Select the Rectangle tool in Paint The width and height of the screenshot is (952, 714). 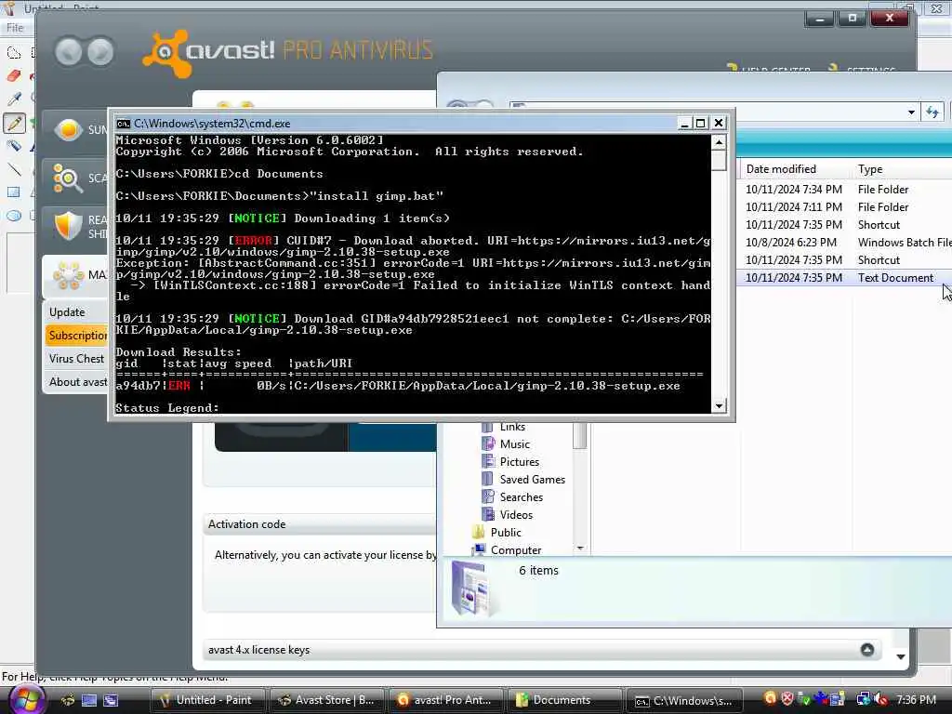(13, 192)
